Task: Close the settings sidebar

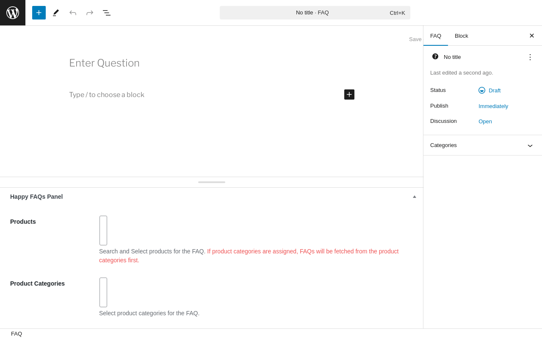Action: pyautogui.click(x=532, y=36)
